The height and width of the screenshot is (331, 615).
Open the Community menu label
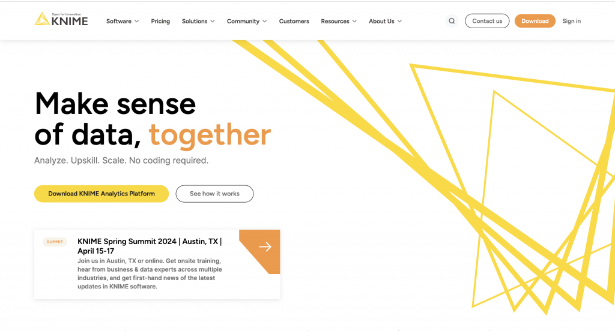tap(243, 21)
